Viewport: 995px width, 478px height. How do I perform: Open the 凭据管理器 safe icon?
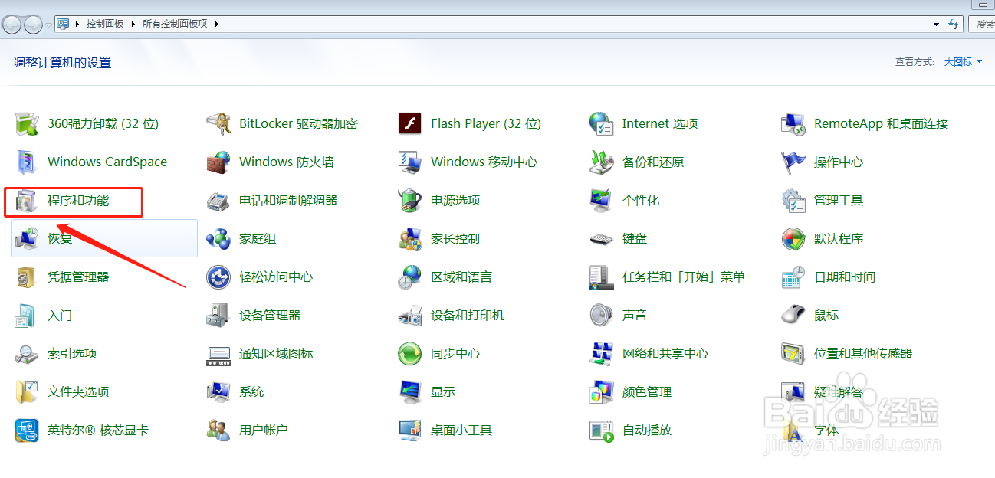[27, 277]
